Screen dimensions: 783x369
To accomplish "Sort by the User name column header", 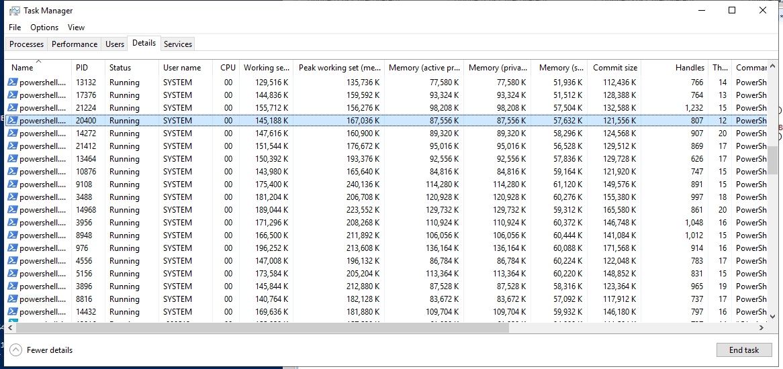I will click(186, 68).
